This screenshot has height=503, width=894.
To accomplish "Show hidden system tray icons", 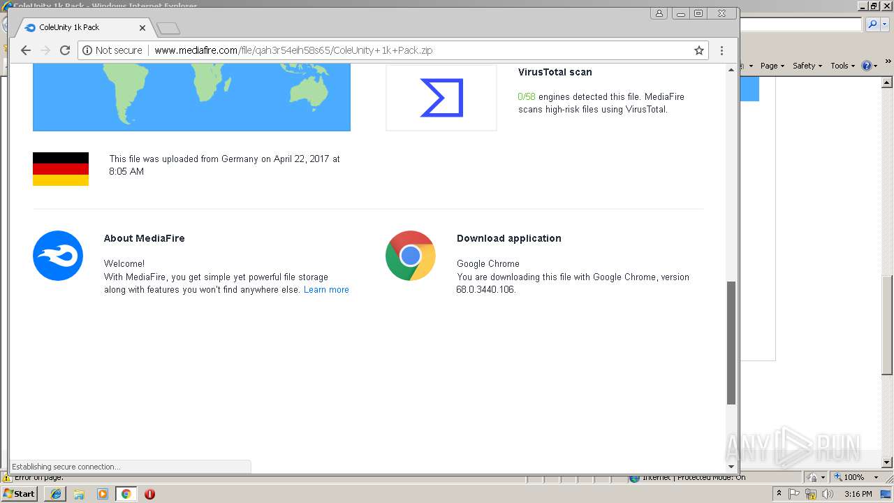I will [x=779, y=494].
